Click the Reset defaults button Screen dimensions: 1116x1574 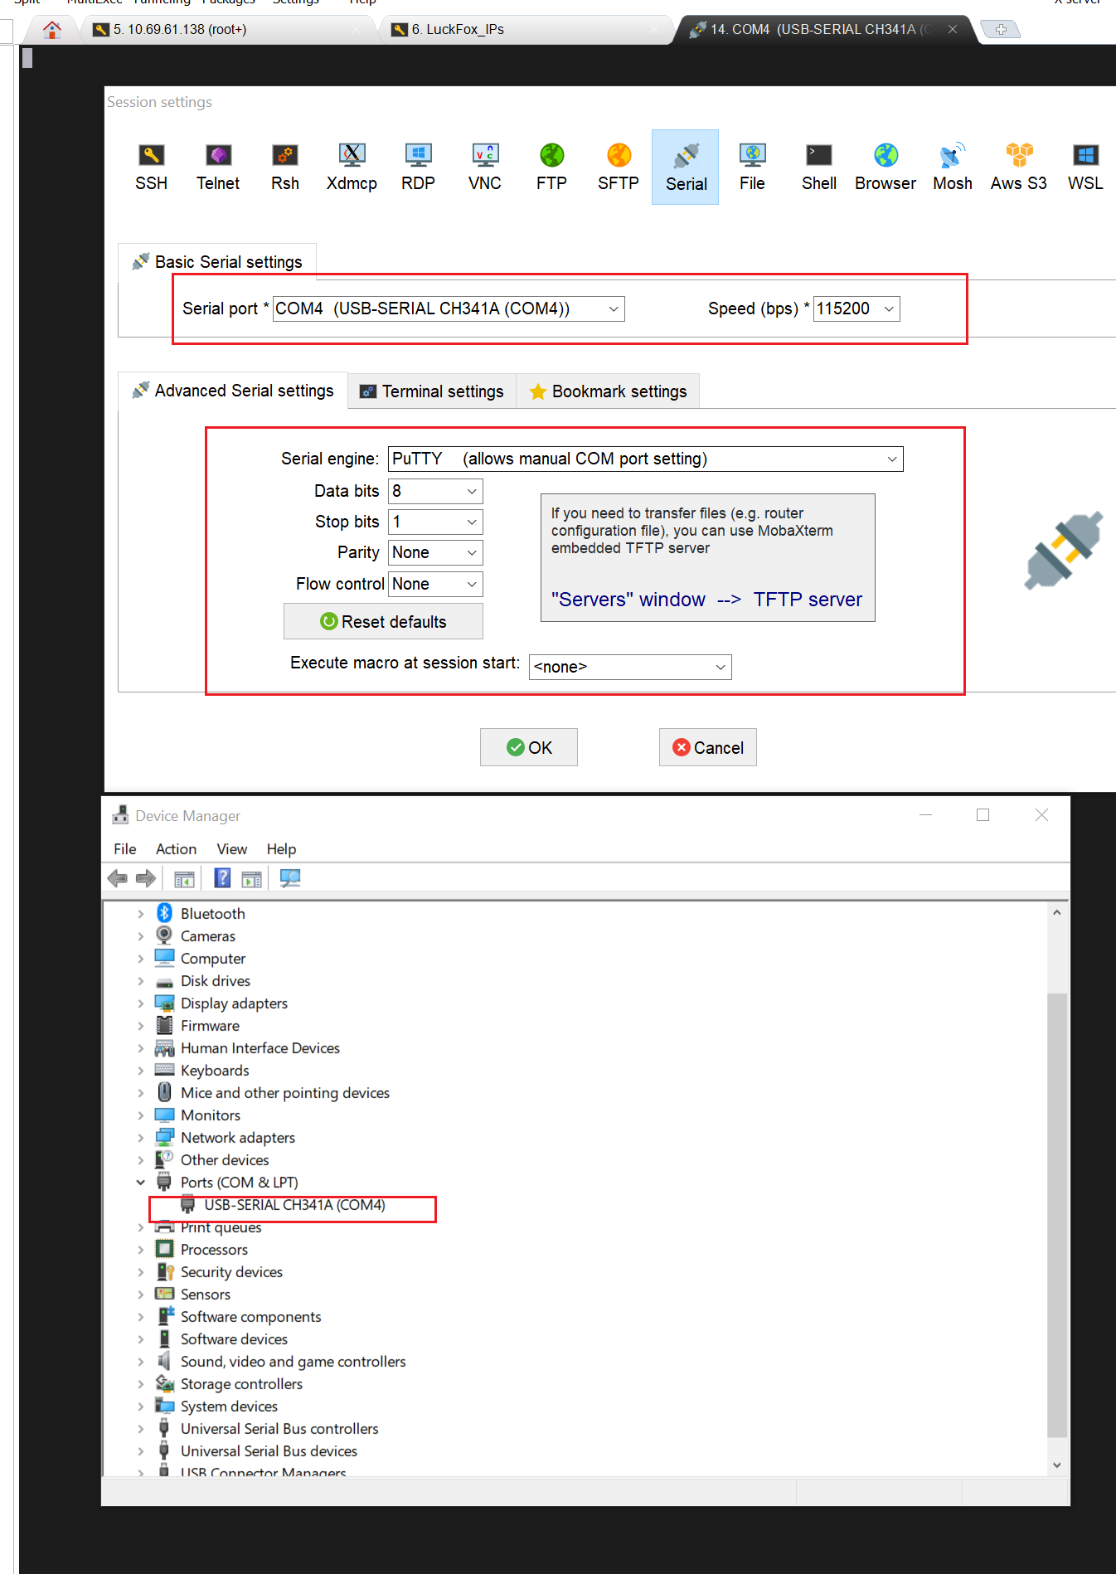tap(383, 621)
